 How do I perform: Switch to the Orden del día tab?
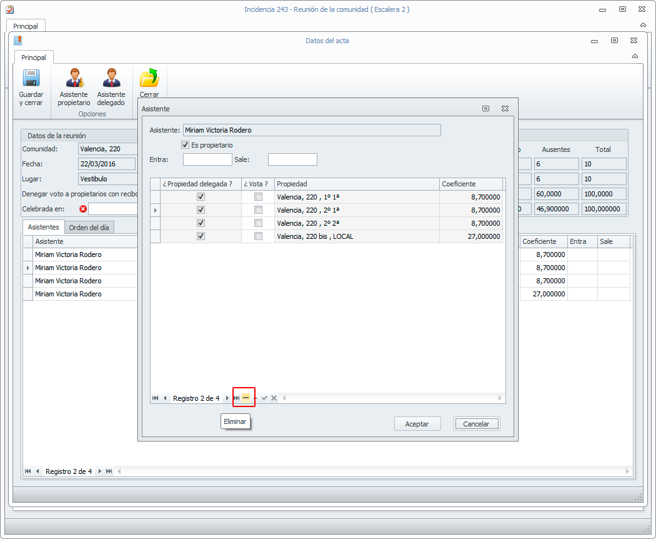pos(89,228)
